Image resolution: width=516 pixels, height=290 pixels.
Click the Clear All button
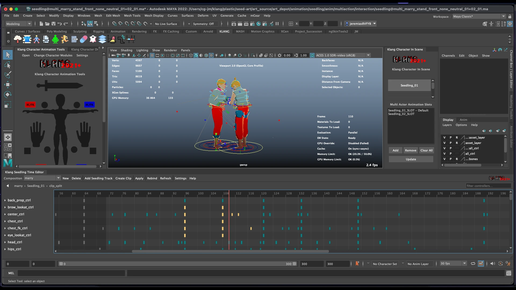tap(427, 150)
